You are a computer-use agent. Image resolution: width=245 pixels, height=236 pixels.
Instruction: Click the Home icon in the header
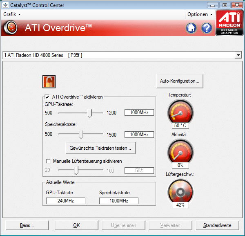click(x=191, y=28)
